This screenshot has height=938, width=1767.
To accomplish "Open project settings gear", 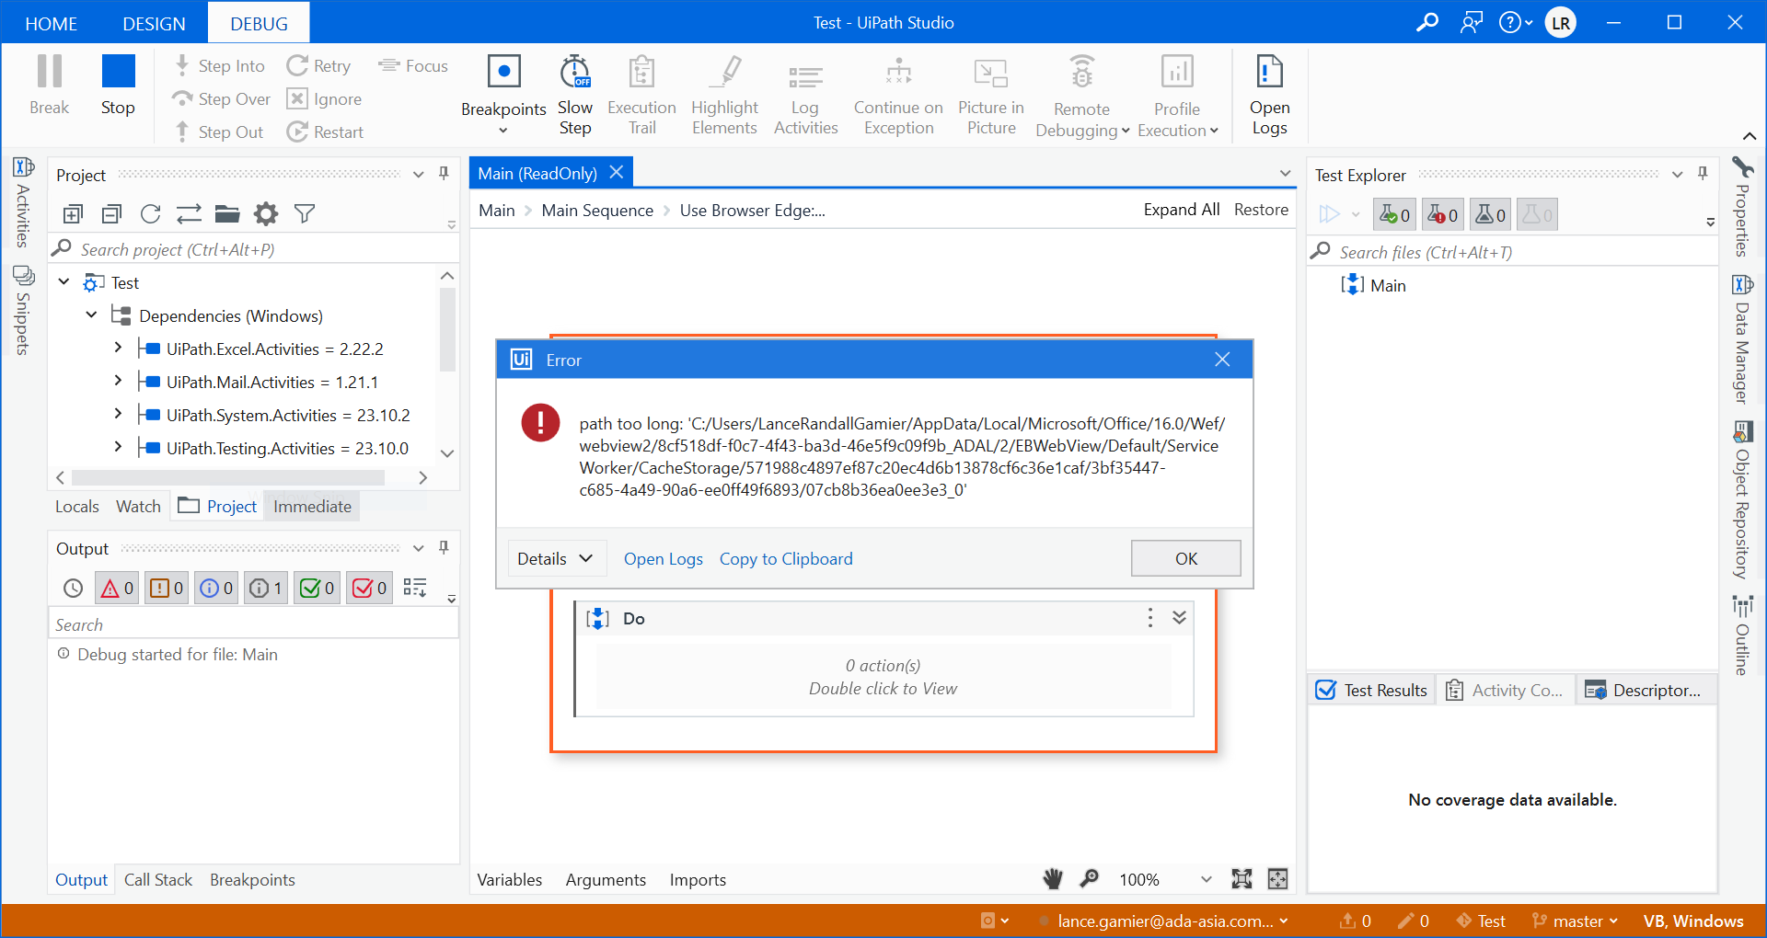I will coord(266,214).
